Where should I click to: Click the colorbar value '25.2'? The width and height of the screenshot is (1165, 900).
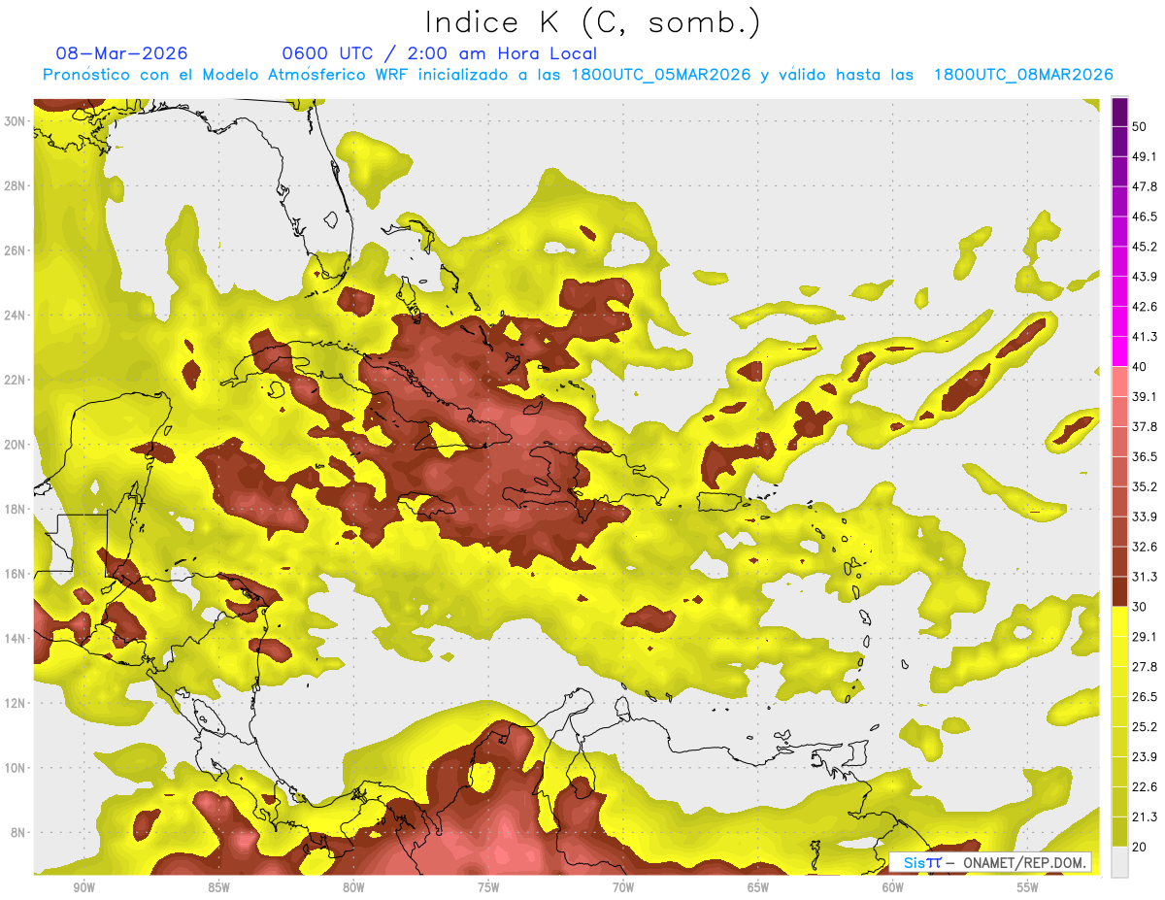tap(1145, 727)
